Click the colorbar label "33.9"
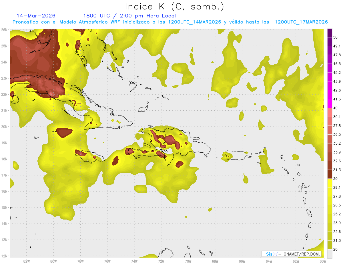 pyautogui.click(x=337, y=152)
